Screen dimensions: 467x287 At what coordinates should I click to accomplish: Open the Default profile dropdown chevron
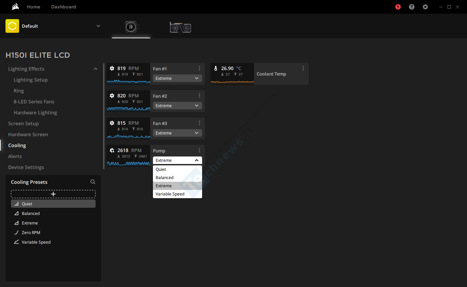(x=98, y=26)
